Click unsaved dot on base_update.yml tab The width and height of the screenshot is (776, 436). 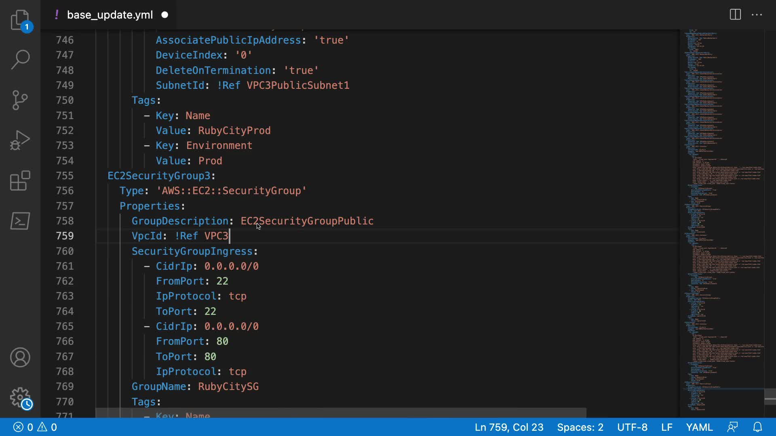pos(164,15)
